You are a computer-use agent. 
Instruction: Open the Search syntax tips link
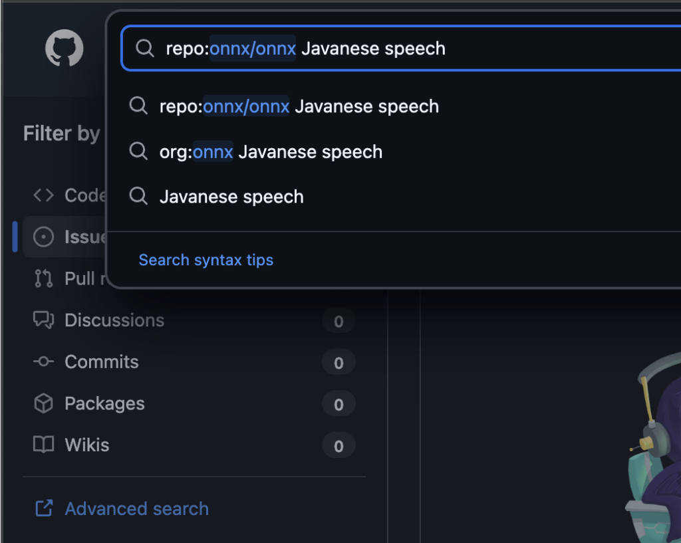pyautogui.click(x=205, y=260)
